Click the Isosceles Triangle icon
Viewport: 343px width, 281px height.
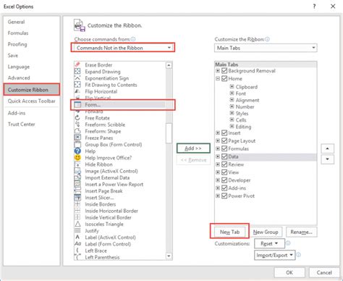click(77, 224)
